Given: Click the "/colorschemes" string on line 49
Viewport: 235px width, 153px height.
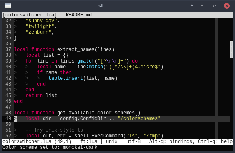Looking at the screenshot, I should [139, 118].
